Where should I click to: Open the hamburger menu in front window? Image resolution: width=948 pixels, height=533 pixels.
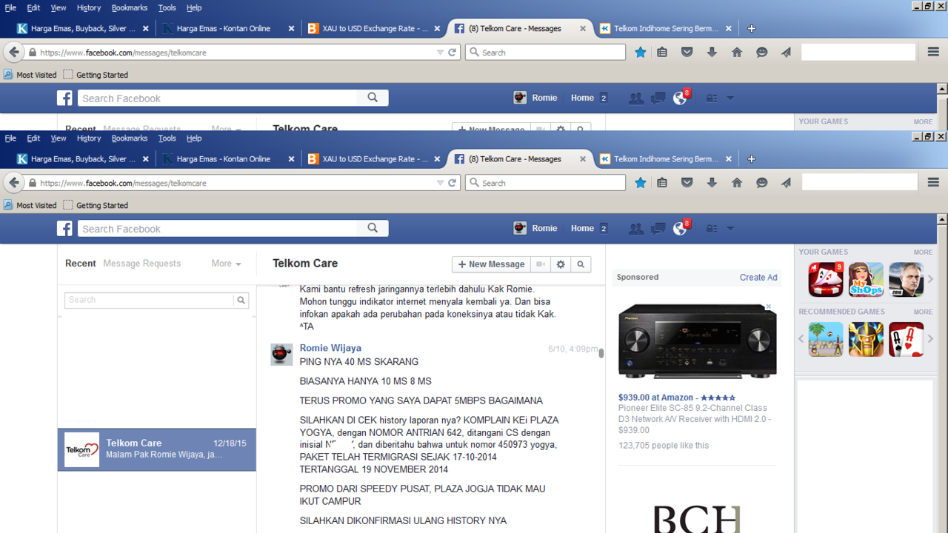pos(933,182)
